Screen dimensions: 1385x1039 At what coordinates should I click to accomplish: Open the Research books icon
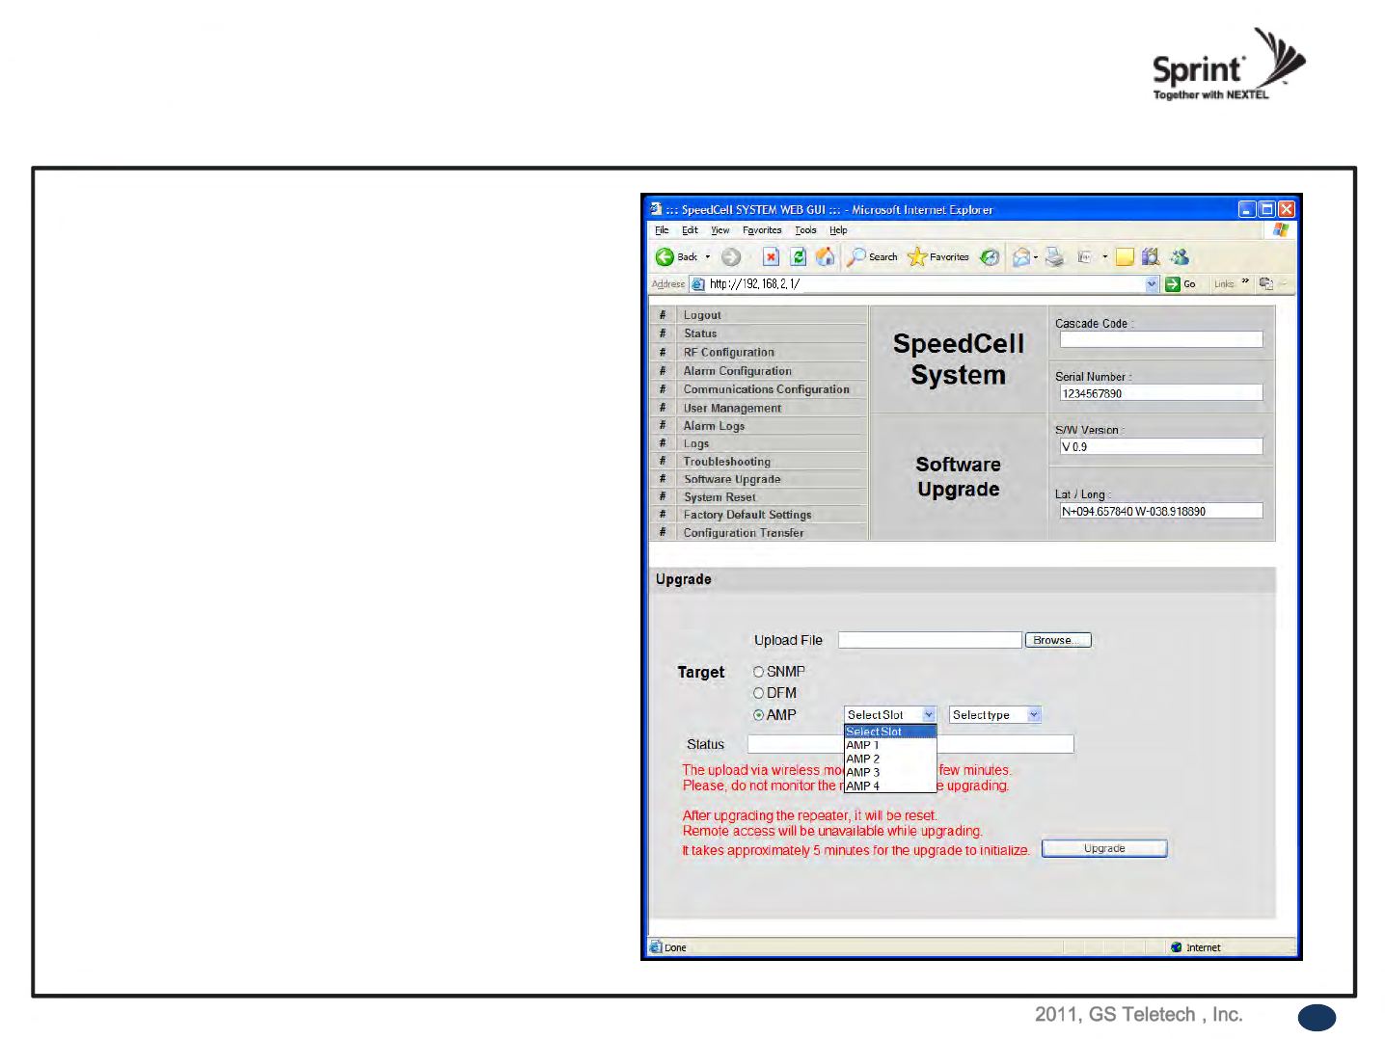1151,257
